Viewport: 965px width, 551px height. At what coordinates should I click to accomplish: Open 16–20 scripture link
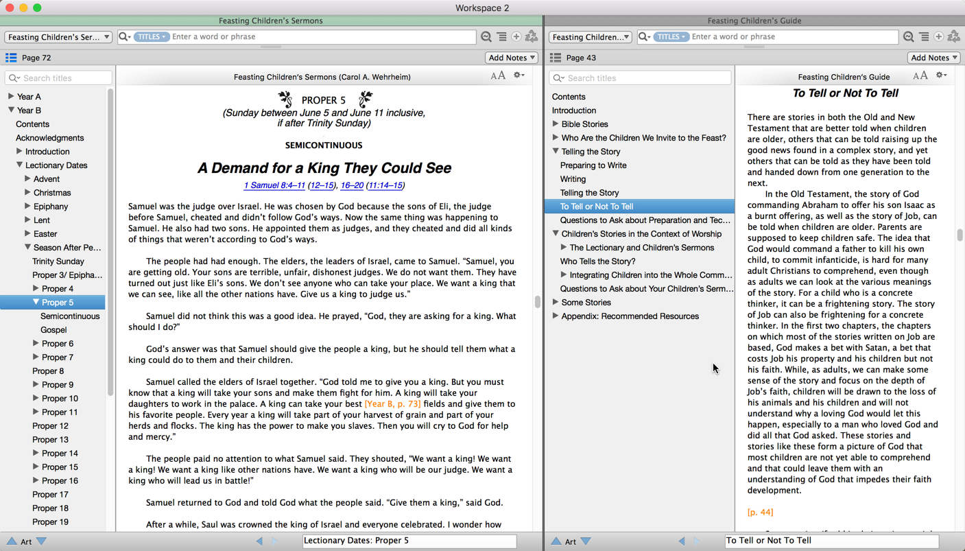352,185
